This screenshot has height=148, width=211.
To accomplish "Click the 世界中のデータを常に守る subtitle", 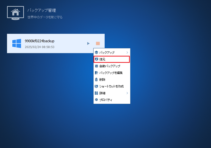I will [45, 17].
